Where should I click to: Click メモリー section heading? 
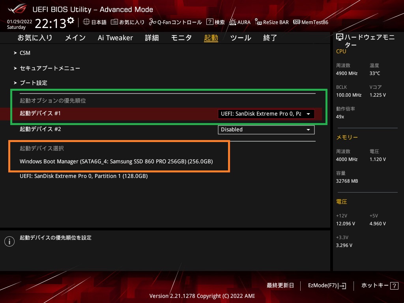347,138
